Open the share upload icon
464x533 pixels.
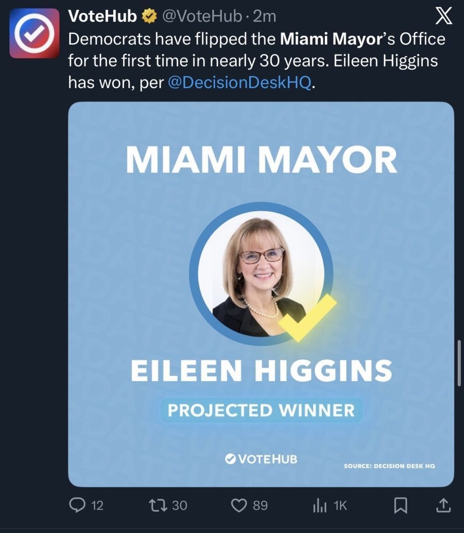[444, 505]
